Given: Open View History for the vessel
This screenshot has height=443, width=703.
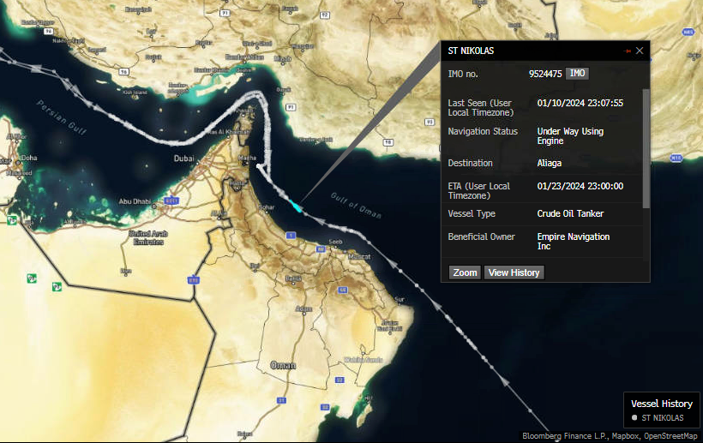Looking at the screenshot, I should [x=514, y=272].
